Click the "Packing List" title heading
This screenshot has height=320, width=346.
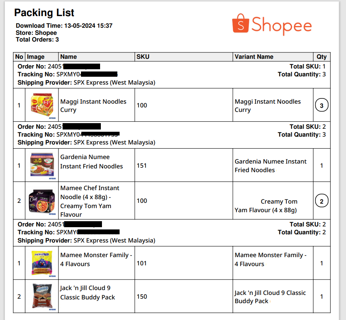click(x=44, y=13)
